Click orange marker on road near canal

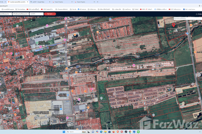(67, 68)
